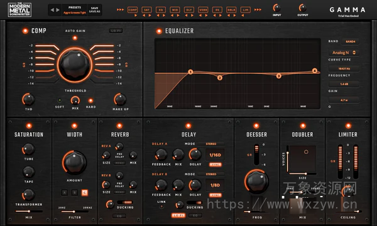Open Delay A Mode Stereo dropdown
Screen dimensions: 377x226
211,144
